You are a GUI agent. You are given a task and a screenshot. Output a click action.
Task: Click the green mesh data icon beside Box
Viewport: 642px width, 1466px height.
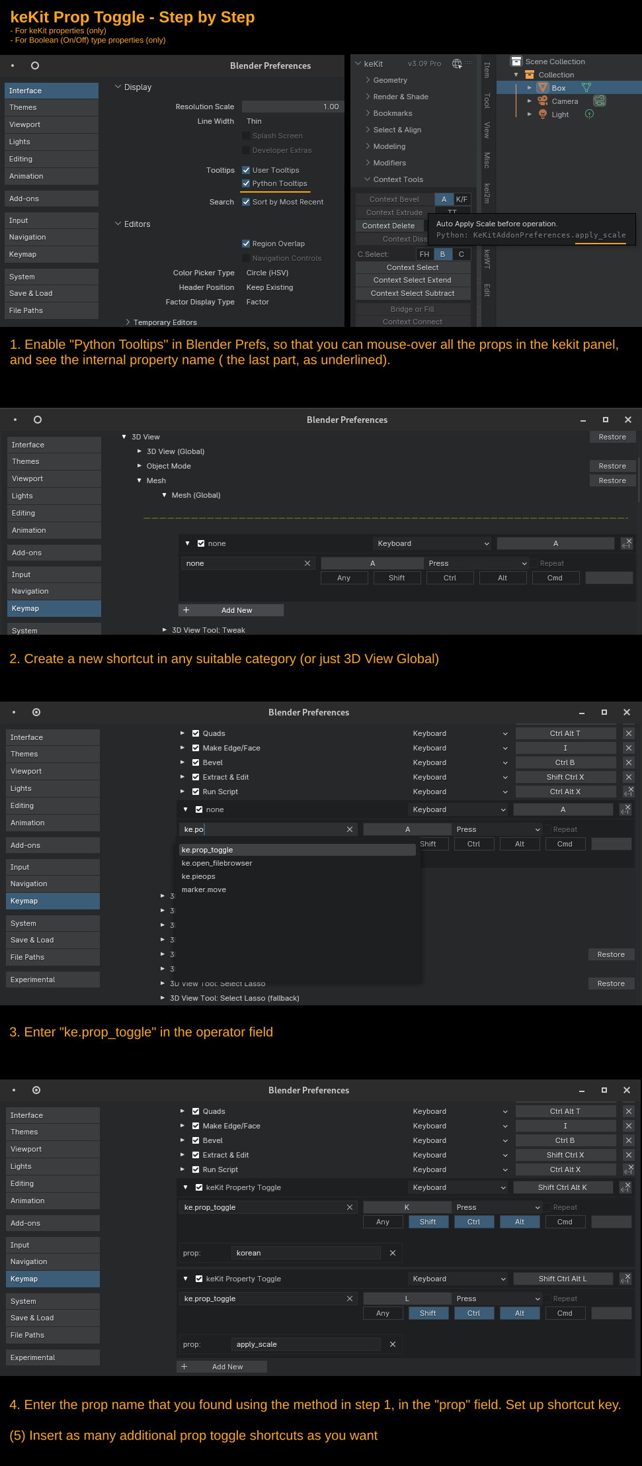(586, 87)
